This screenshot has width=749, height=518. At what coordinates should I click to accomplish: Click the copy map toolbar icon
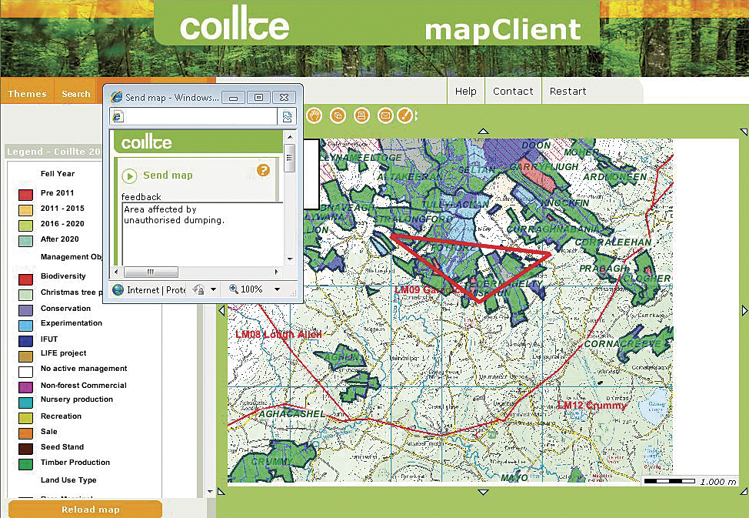pos(338,115)
